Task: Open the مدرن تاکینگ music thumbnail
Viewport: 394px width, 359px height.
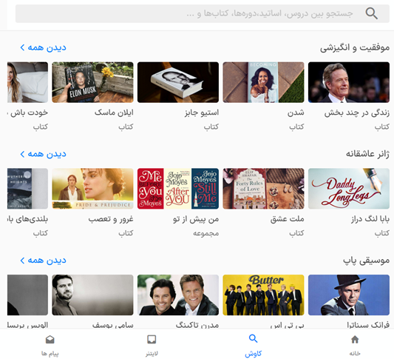Action: click(x=178, y=295)
